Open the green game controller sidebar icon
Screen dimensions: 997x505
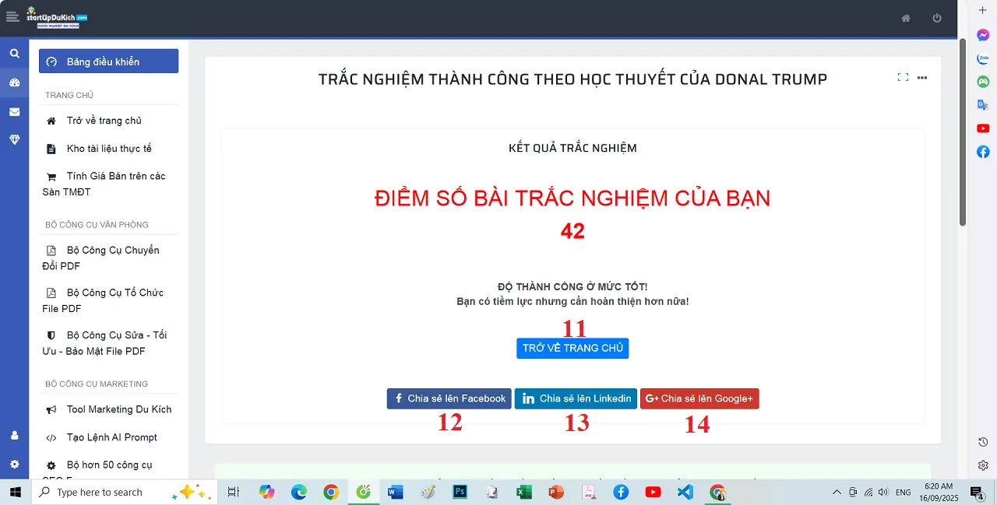pos(983,82)
